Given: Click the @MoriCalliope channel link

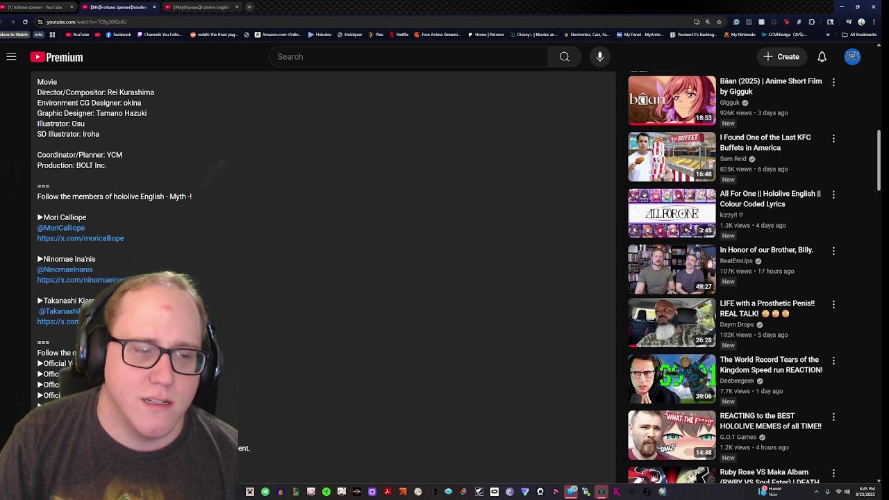Looking at the screenshot, I should coord(61,228).
